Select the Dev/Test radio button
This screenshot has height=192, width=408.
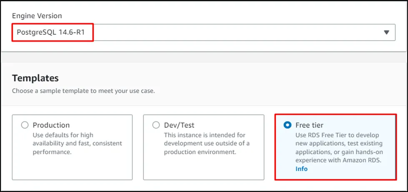pyautogui.click(x=156, y=125)
